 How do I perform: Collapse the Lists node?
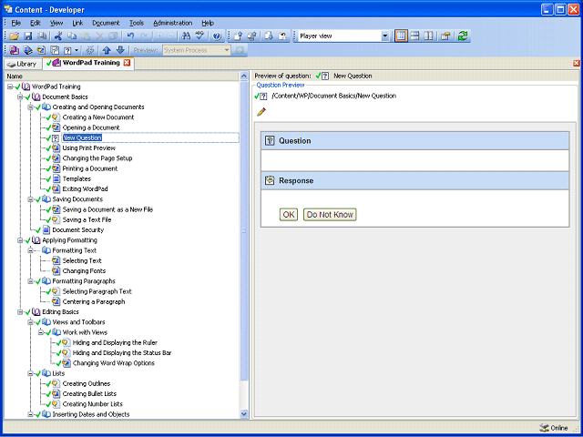tap(30, 373)
